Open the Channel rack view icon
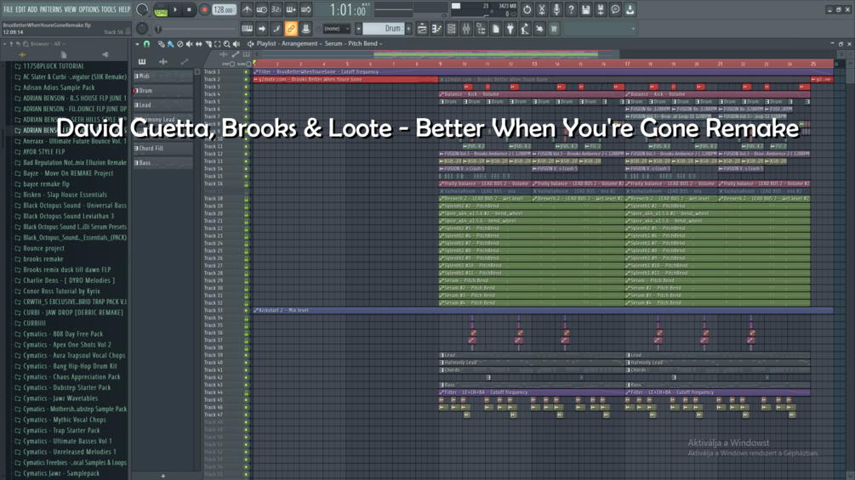 click(x=452, y=29)
